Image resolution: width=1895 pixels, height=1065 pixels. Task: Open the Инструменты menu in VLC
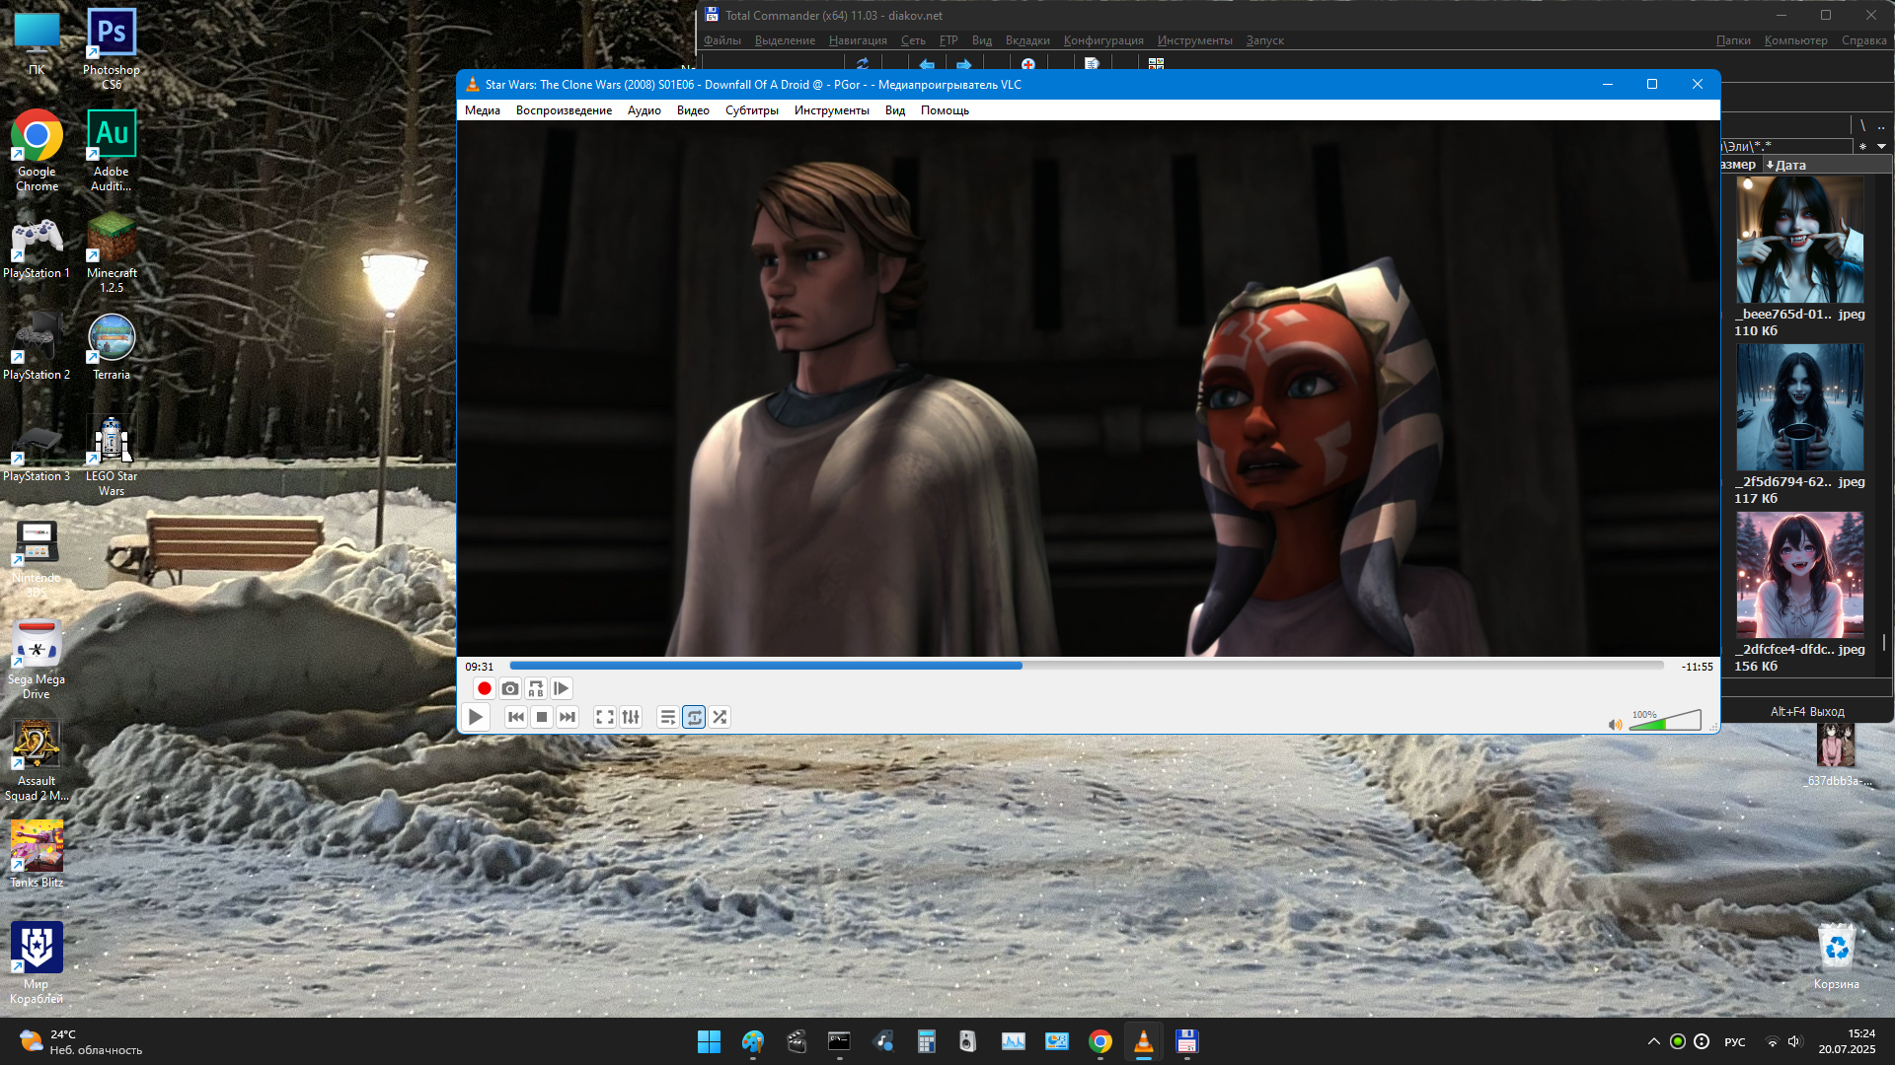(x=831, y=110)
